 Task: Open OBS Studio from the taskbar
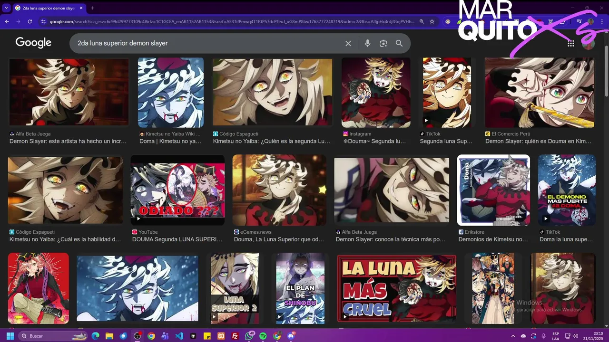click(137, 336)
